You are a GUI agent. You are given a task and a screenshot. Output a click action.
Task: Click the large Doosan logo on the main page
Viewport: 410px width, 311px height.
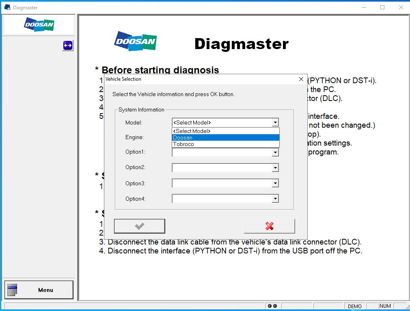[x=136, y=41]
